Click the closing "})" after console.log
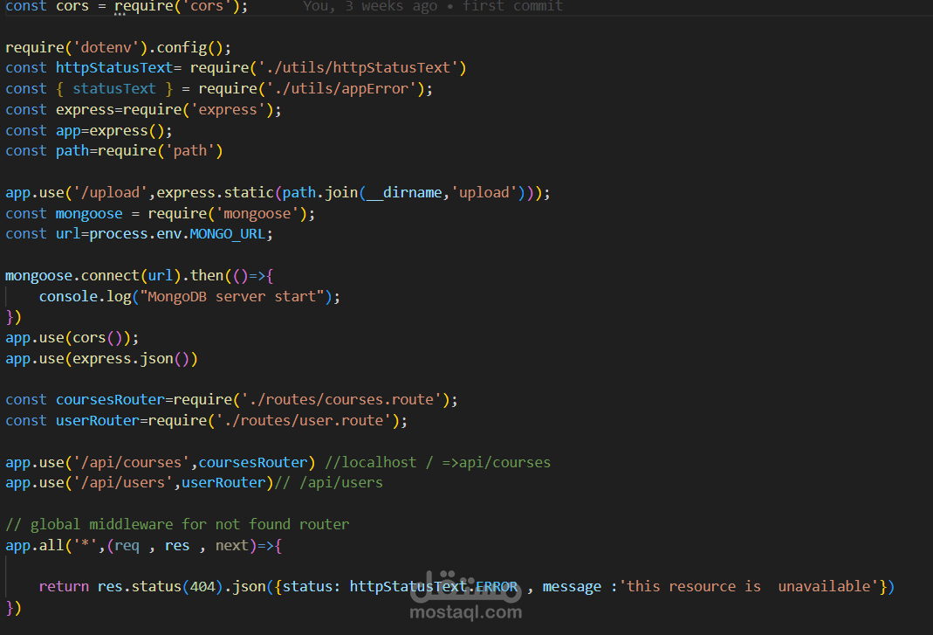This screenshot has width=933, height=635. (x=14, y=317)
